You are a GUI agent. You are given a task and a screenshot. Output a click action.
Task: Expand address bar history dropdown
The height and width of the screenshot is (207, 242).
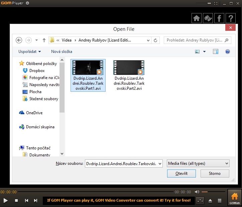point(148,41)
